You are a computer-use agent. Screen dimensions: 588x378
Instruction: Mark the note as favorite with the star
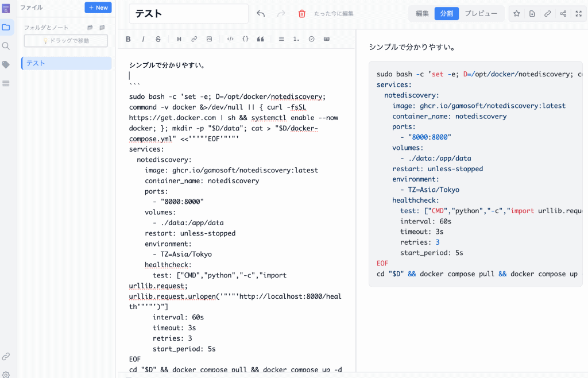pos(516,14)
